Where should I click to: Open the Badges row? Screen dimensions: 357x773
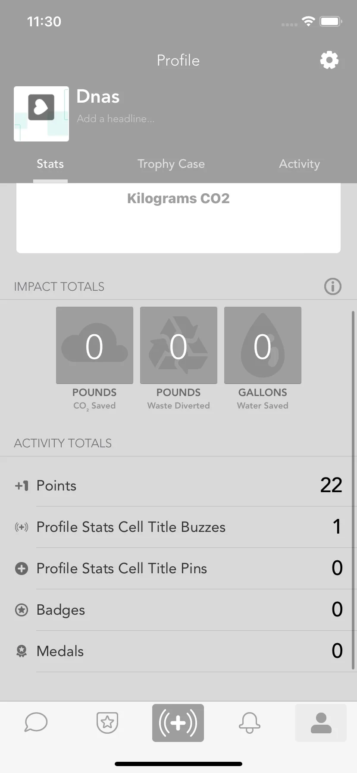point(178,610)
